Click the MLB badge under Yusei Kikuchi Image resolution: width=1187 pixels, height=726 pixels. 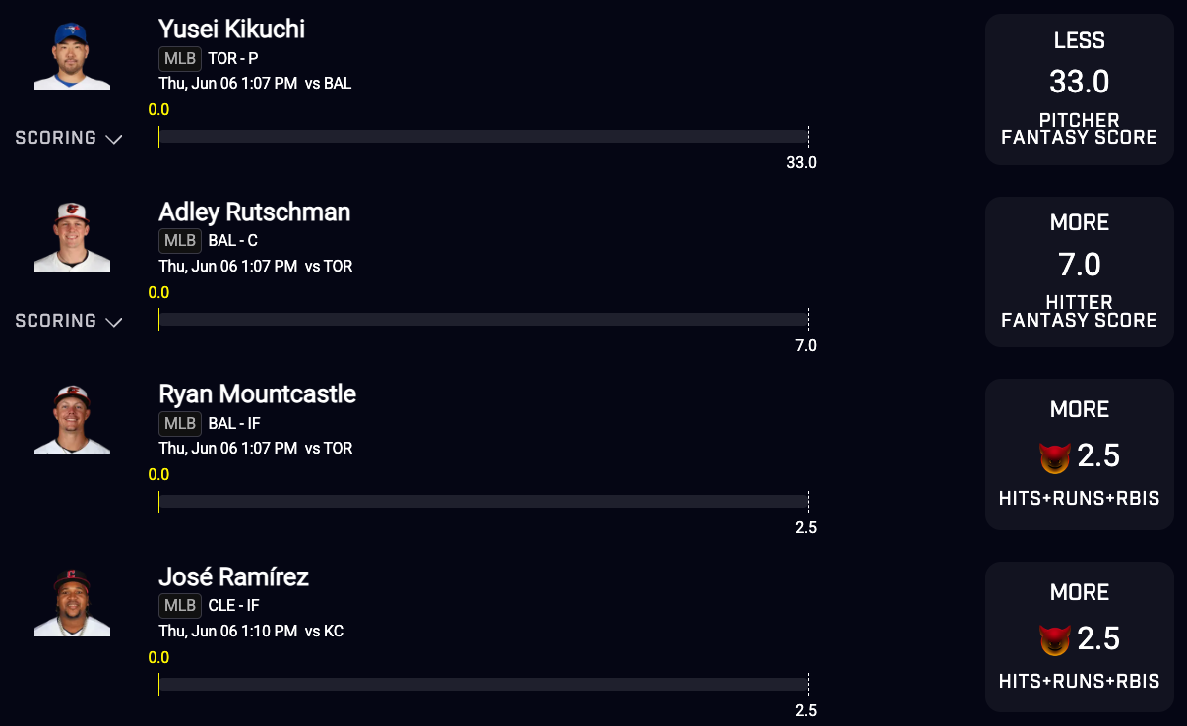point(180,58)
